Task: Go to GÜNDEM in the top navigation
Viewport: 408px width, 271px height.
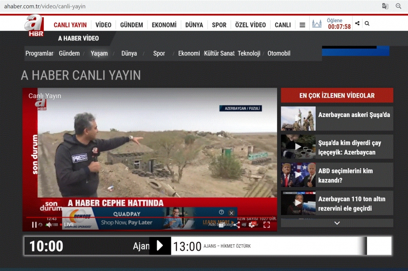Action: pyautogui.click(x=131, y=25)
